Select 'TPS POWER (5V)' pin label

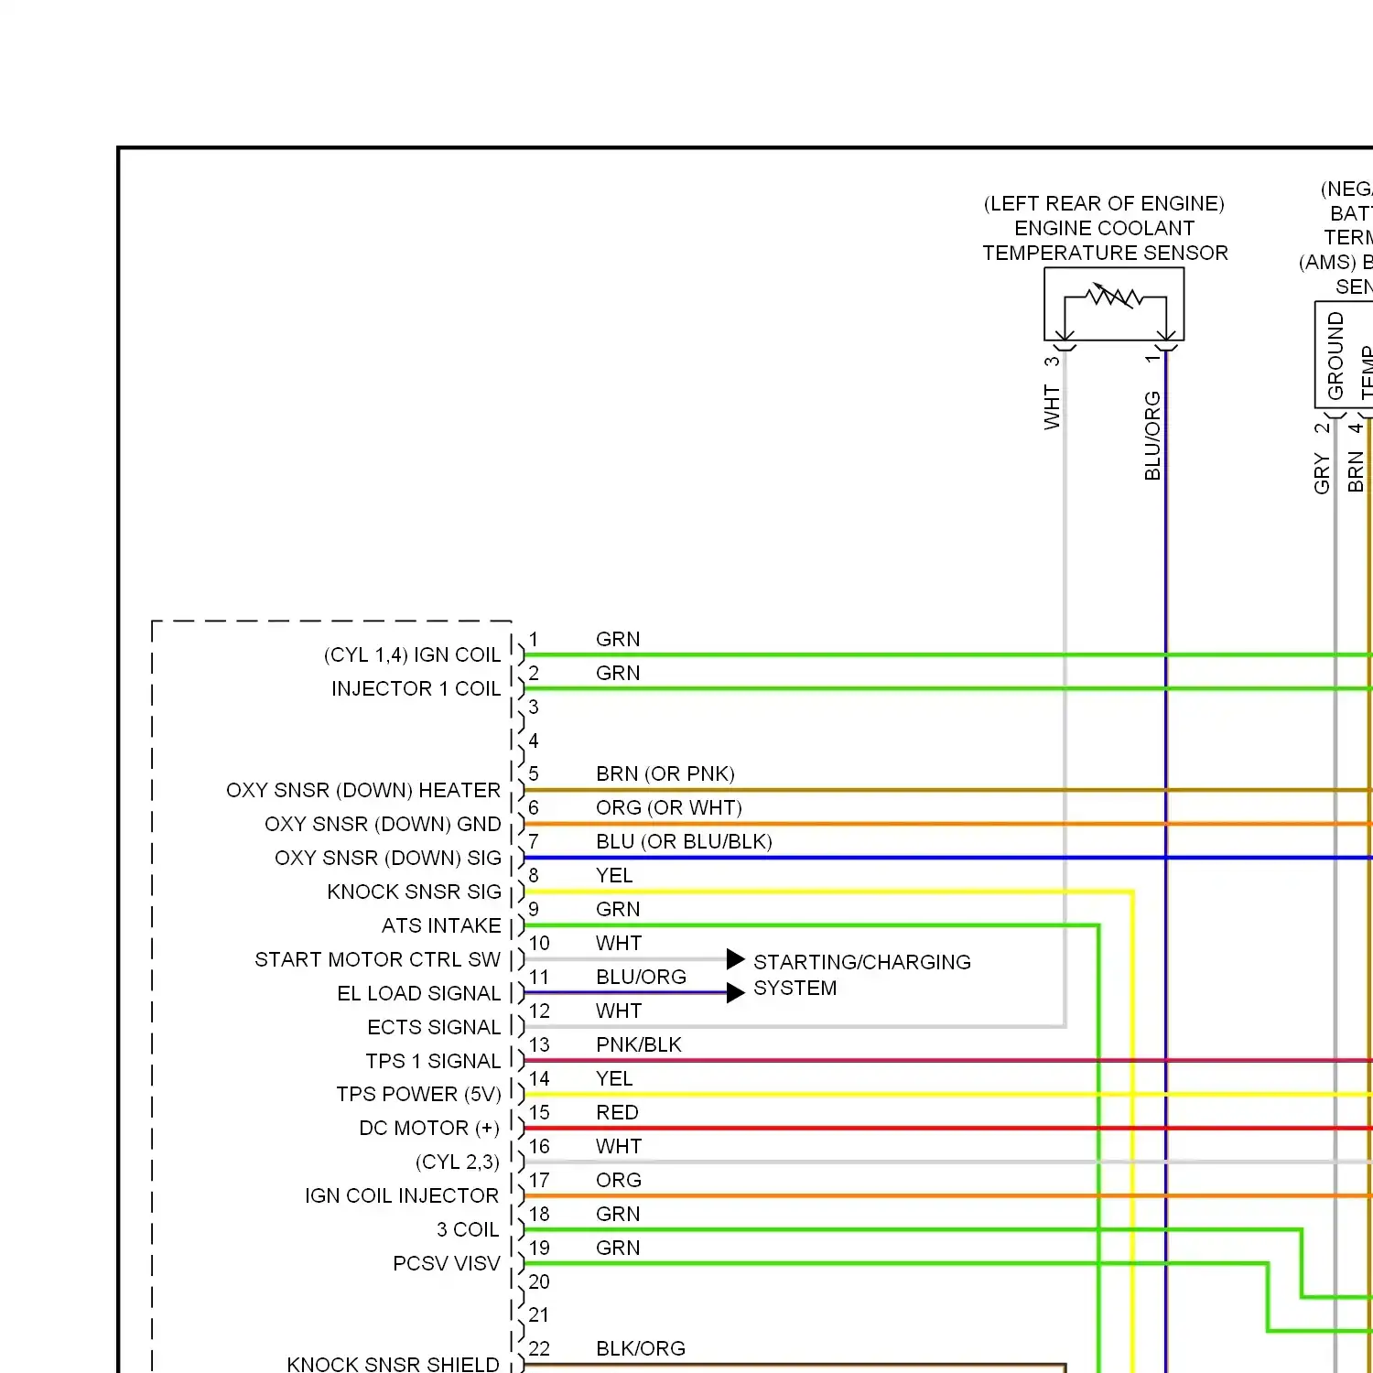pyautogui.click(x=418, y=1095)
